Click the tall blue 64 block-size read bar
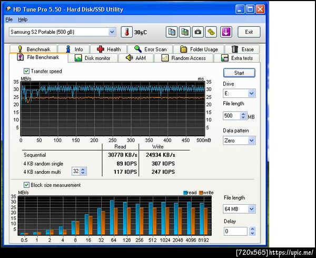Viewport: 316px width, 258px height. tap(112, 217)
